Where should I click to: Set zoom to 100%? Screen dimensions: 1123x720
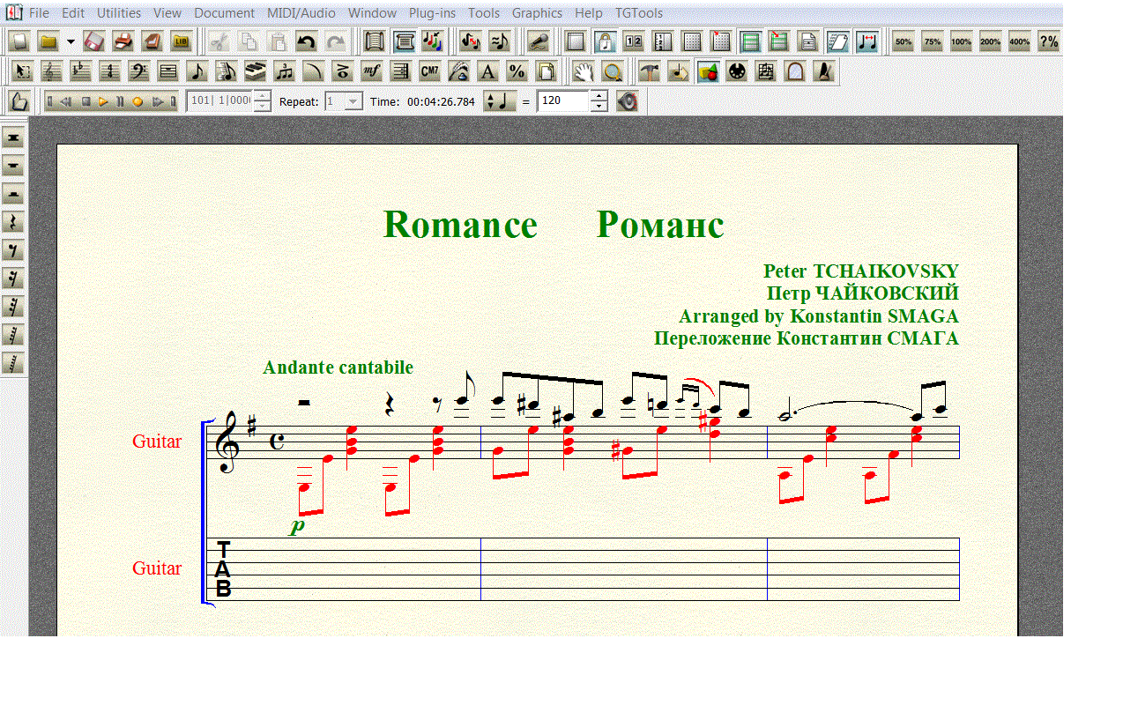click(961, 41)
